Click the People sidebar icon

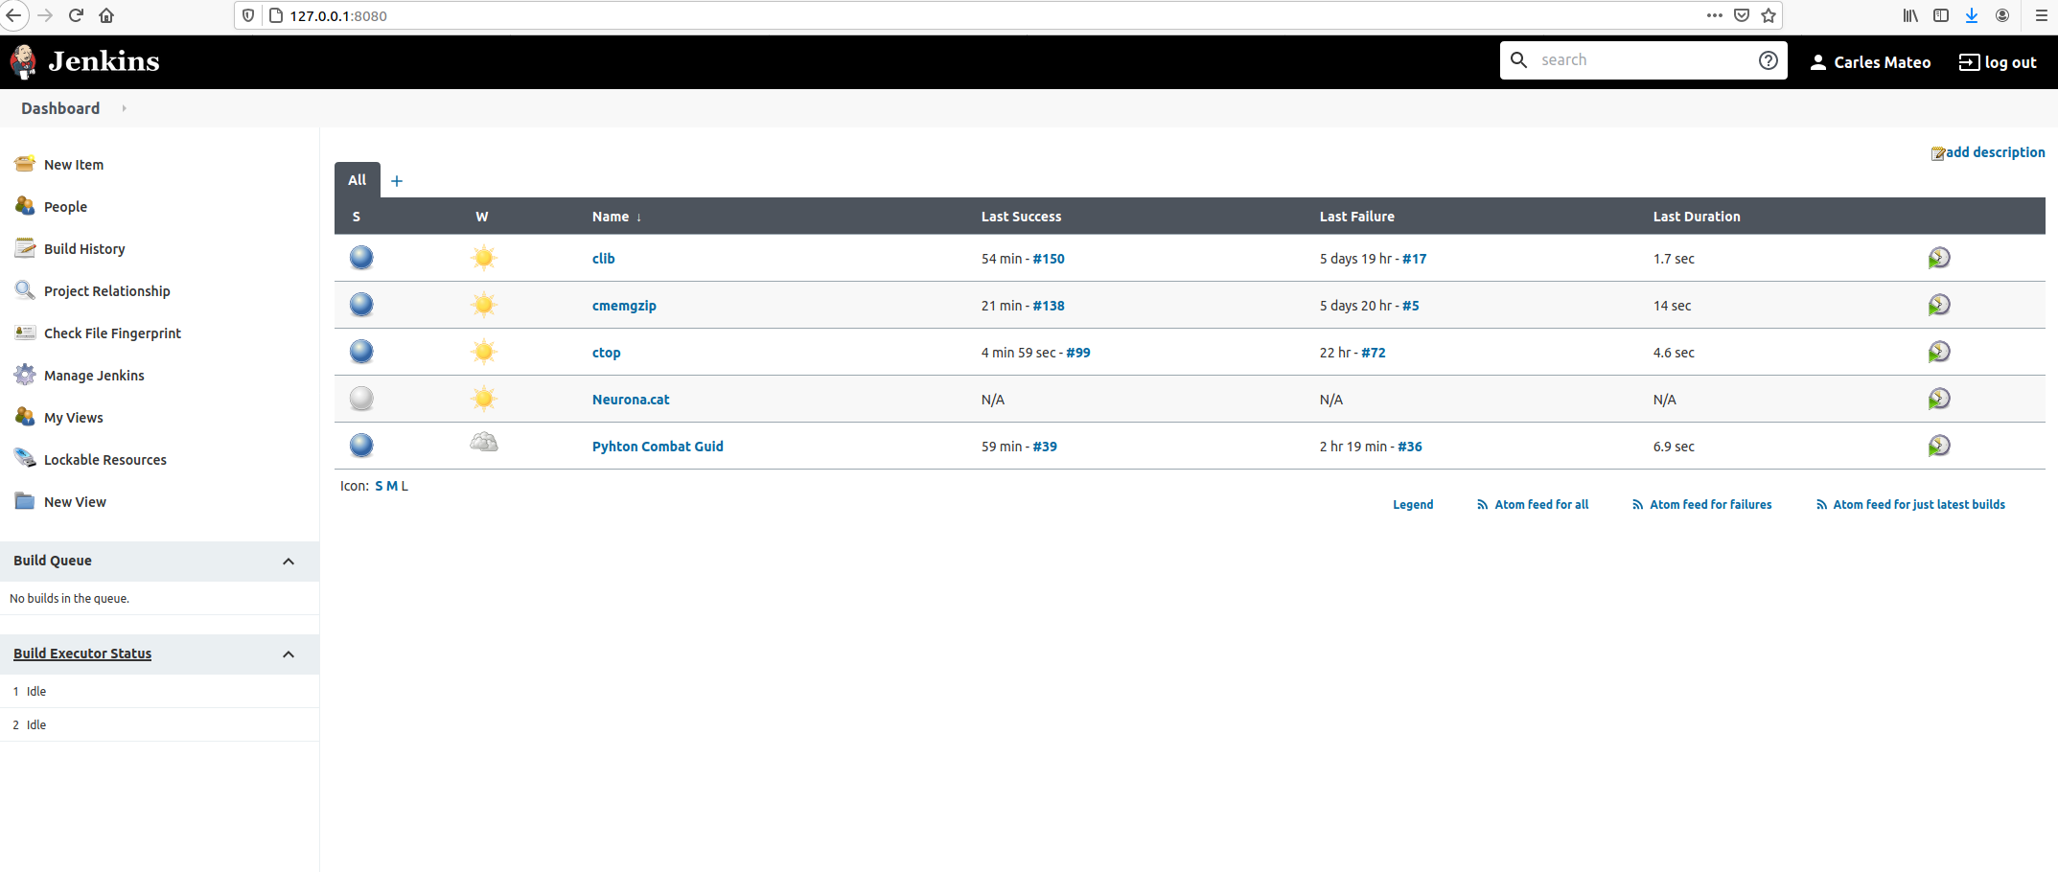[x=25, y=206]
